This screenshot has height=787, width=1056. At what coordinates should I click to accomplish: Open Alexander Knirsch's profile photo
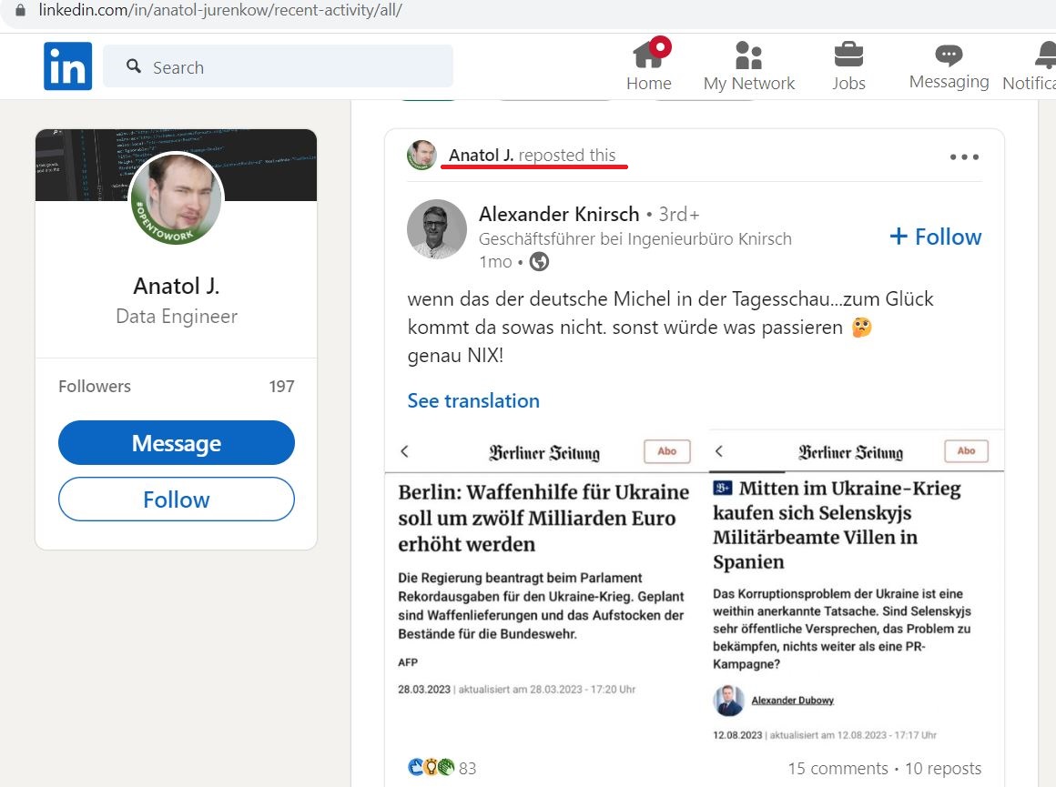436,229
